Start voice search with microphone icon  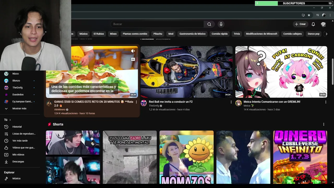(221, 24)
